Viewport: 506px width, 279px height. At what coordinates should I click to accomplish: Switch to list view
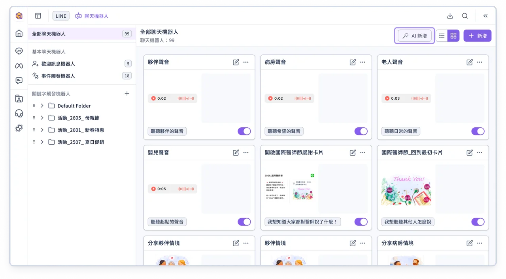(442, 36)
